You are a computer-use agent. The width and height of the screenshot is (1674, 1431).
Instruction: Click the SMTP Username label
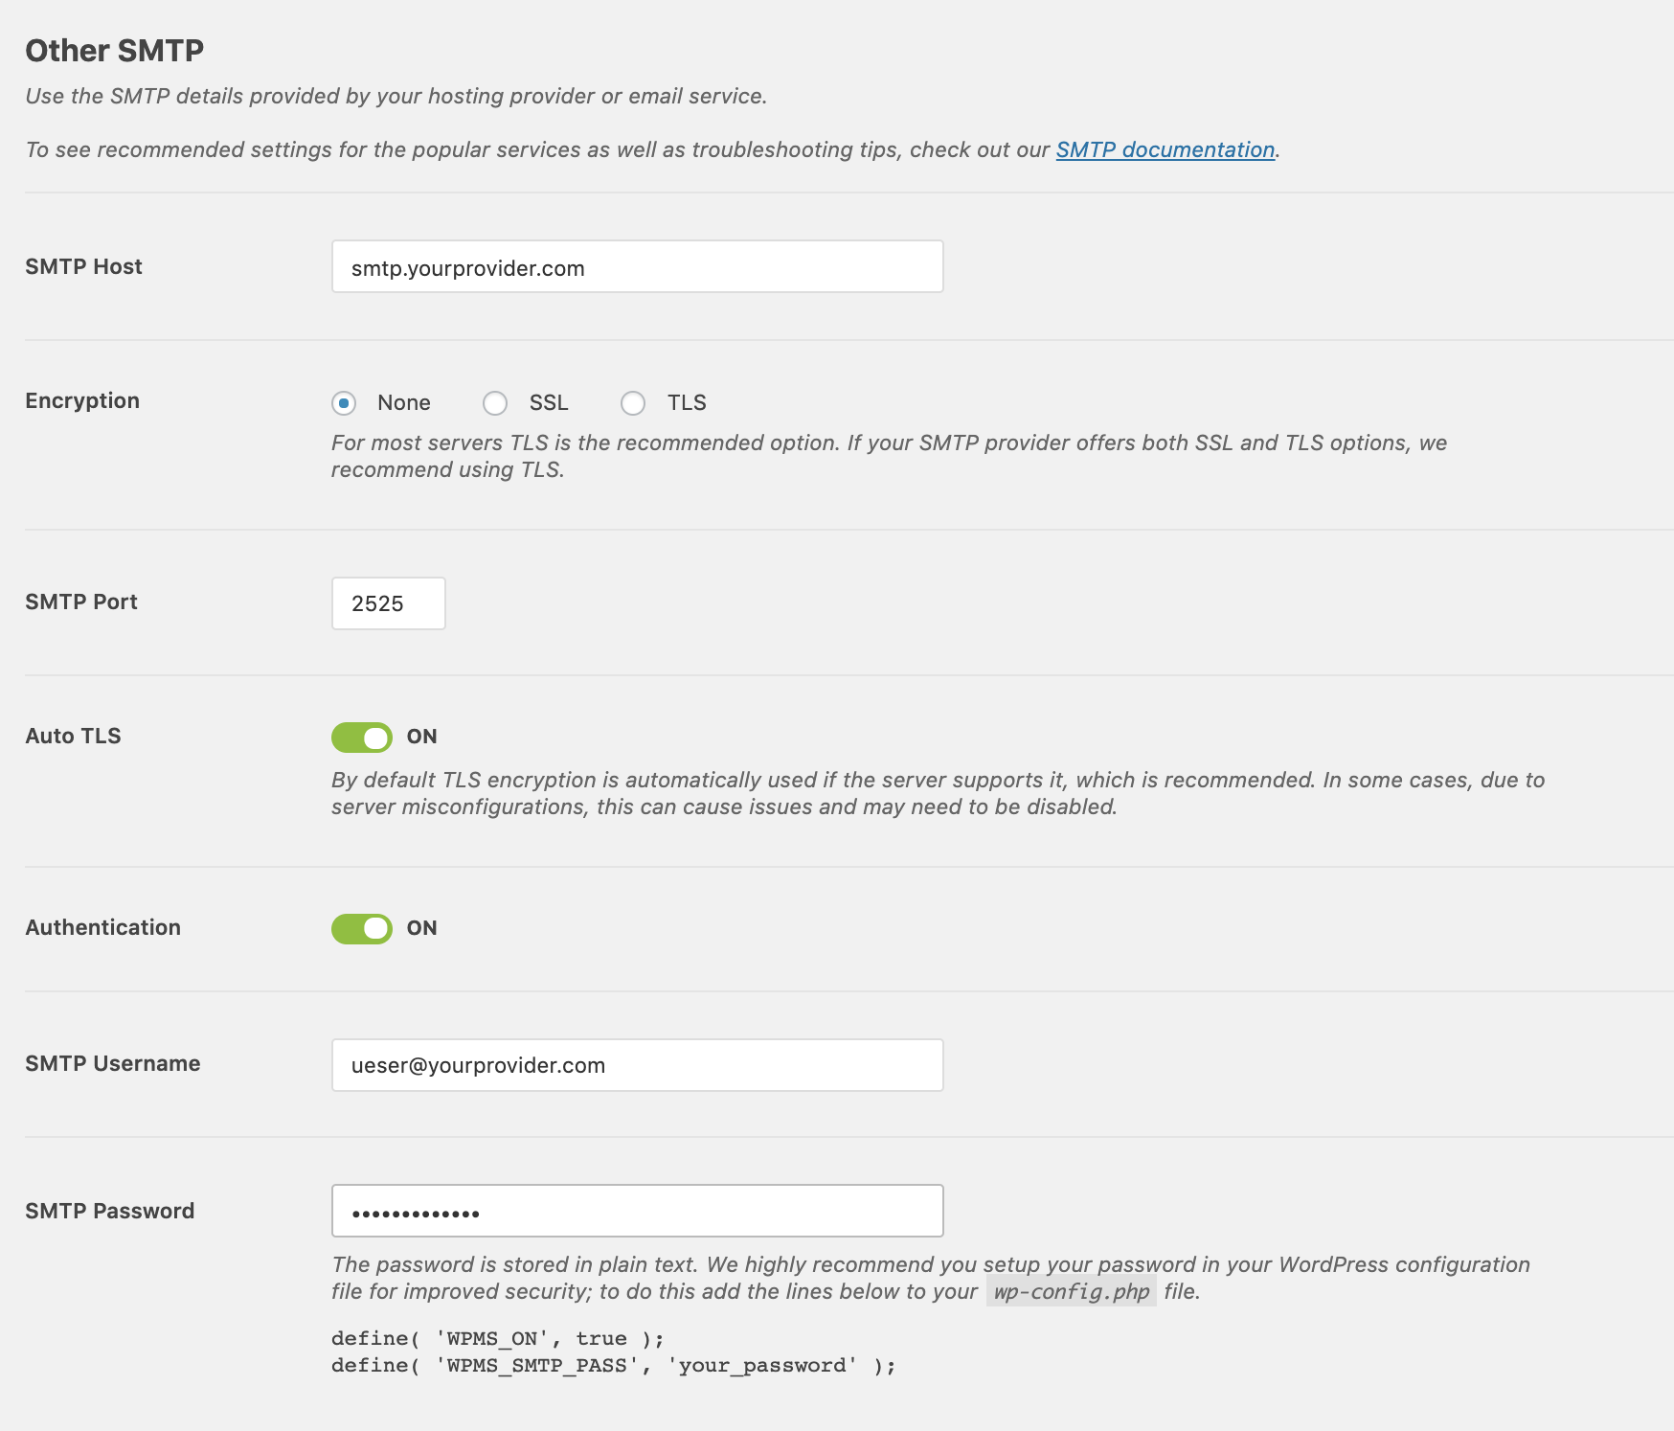pos(112,1063)
